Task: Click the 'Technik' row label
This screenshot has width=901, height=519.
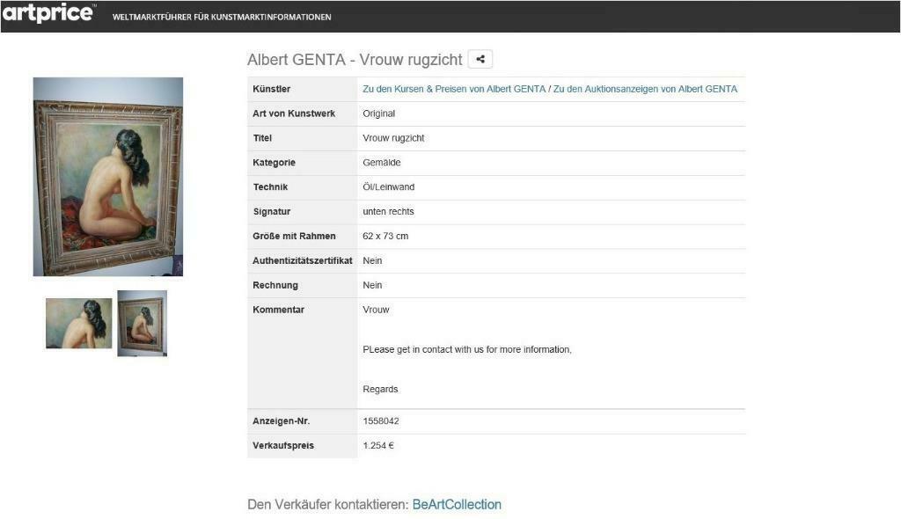Action: (270, 186)
